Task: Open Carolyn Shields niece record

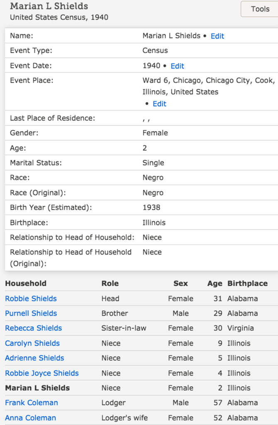Action: [32, 343]
